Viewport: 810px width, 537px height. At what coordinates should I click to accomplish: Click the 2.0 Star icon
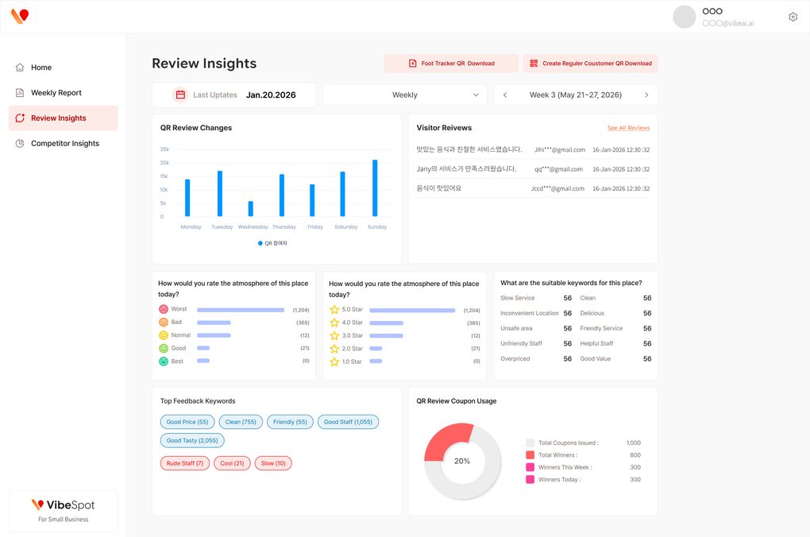pos(334,349)
